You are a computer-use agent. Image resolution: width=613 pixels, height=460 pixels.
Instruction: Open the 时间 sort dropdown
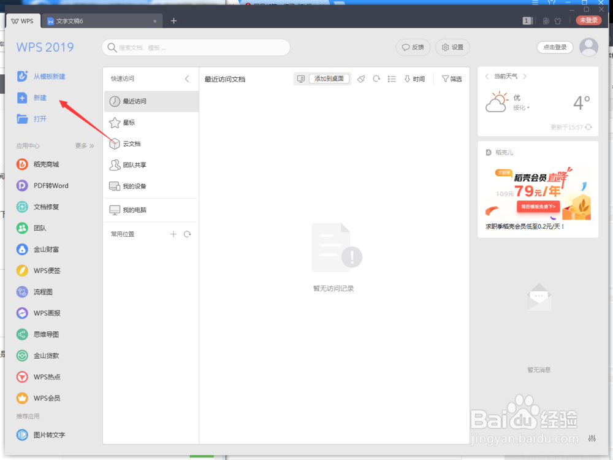point(414,79)
